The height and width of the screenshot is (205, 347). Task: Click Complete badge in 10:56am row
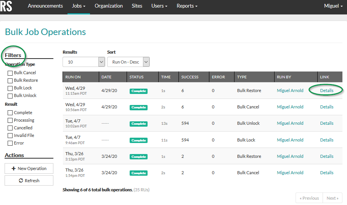click(x=138, y=107)
